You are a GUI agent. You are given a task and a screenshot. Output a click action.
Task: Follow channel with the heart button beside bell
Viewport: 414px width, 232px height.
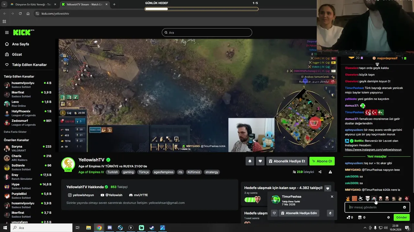260,161
